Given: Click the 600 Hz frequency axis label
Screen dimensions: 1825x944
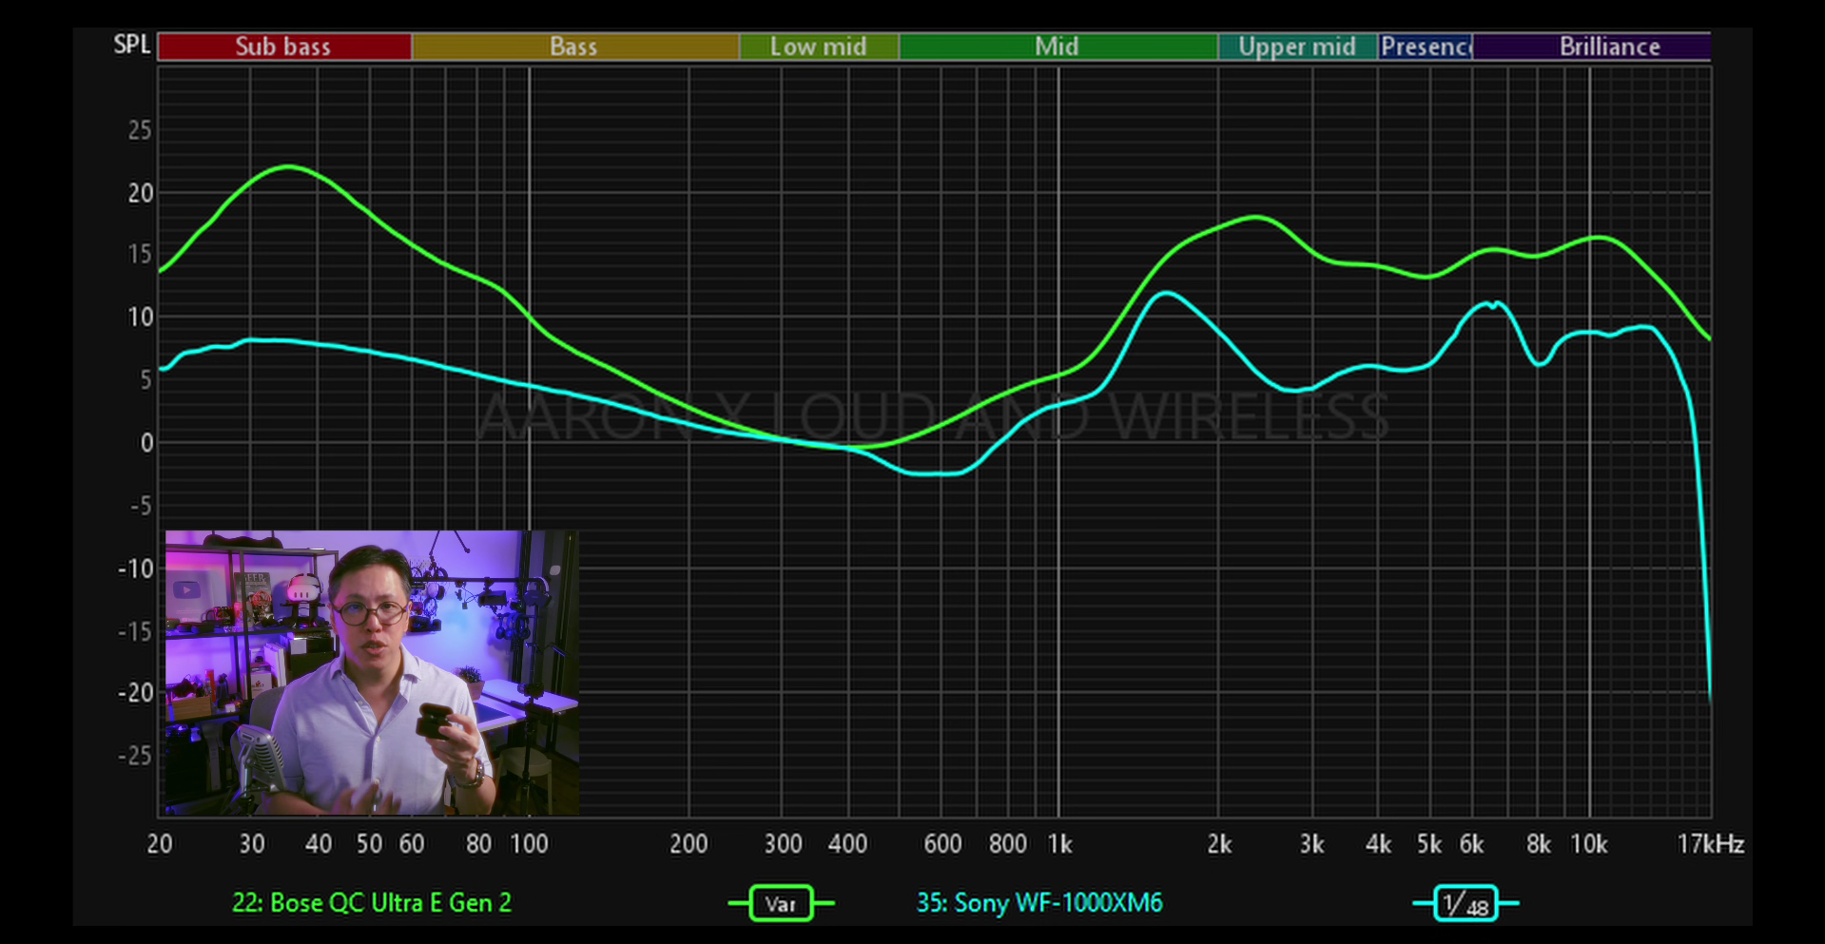Looking at the screenshot, I should coord(942,844).
